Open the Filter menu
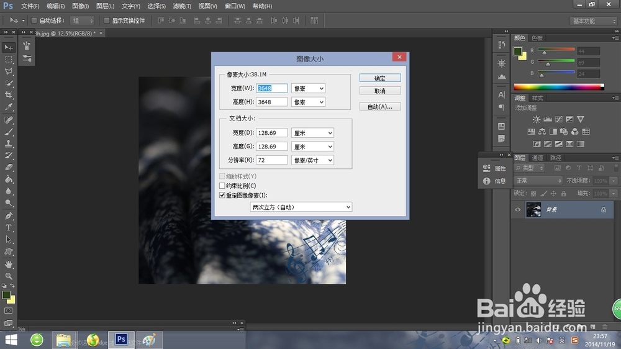The image size is (621, 349). point(182,6)
